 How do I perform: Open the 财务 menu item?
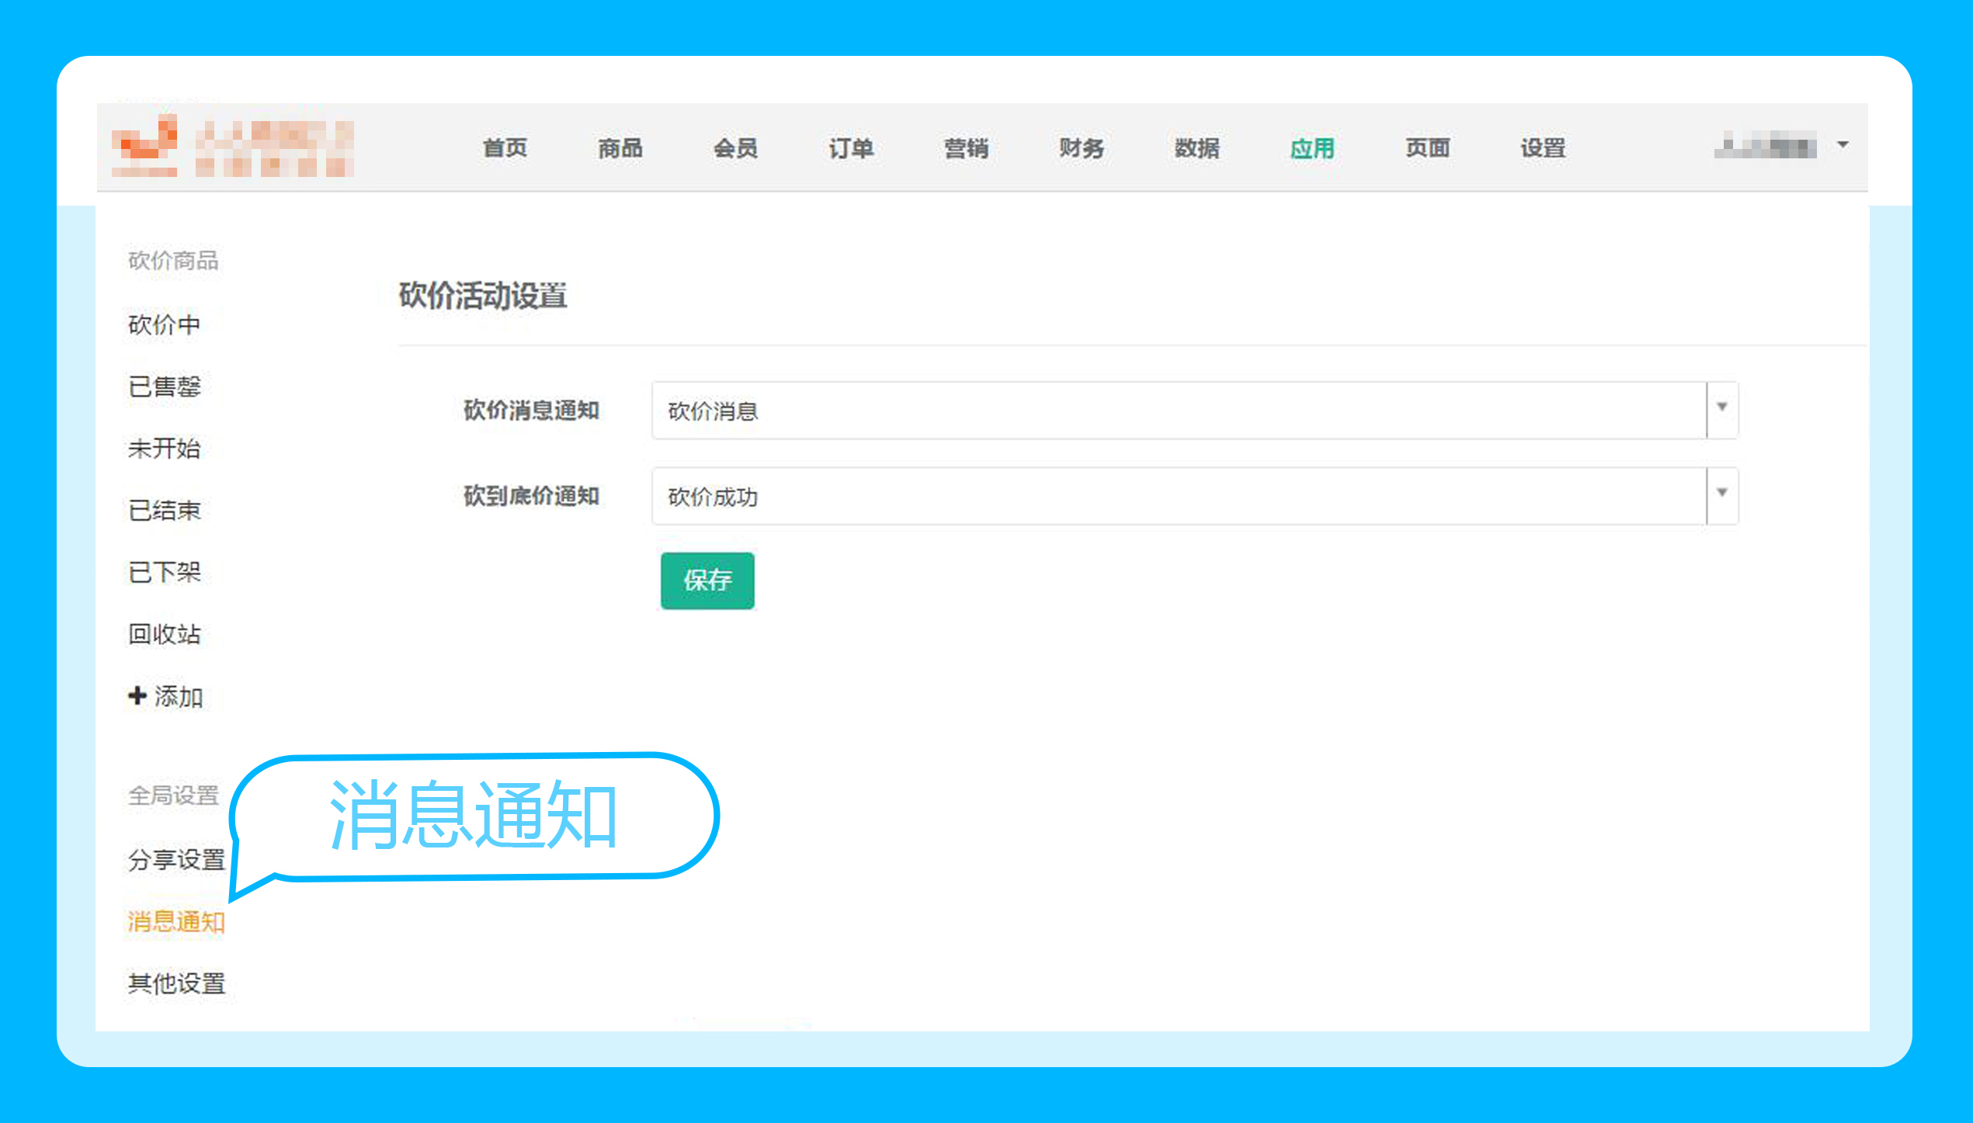click(x=1082, y=147)
